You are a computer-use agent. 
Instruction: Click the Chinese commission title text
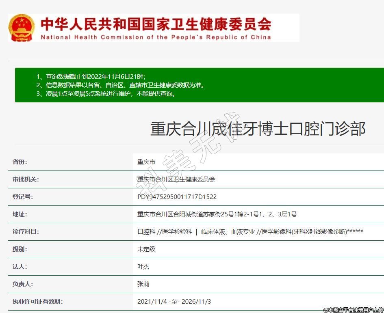click(x=156, y=24)
